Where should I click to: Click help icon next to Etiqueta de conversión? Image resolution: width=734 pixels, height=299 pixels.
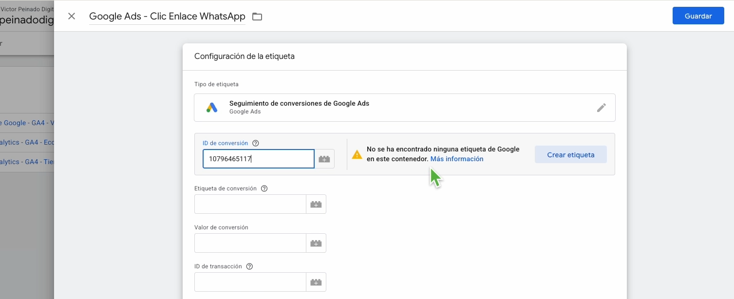pyautogui.click(x=264, y=188)
